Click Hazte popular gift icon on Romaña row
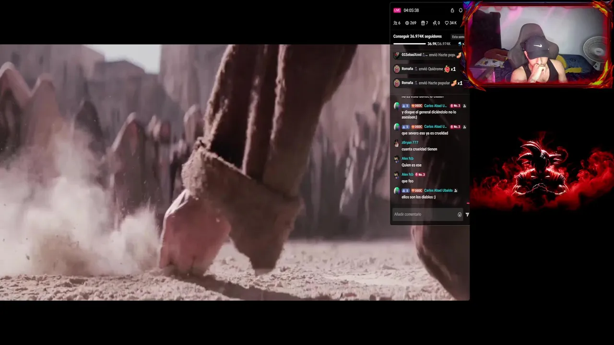Image resolution: width=614 pixels, height=345 pixels. pos(453,83)
